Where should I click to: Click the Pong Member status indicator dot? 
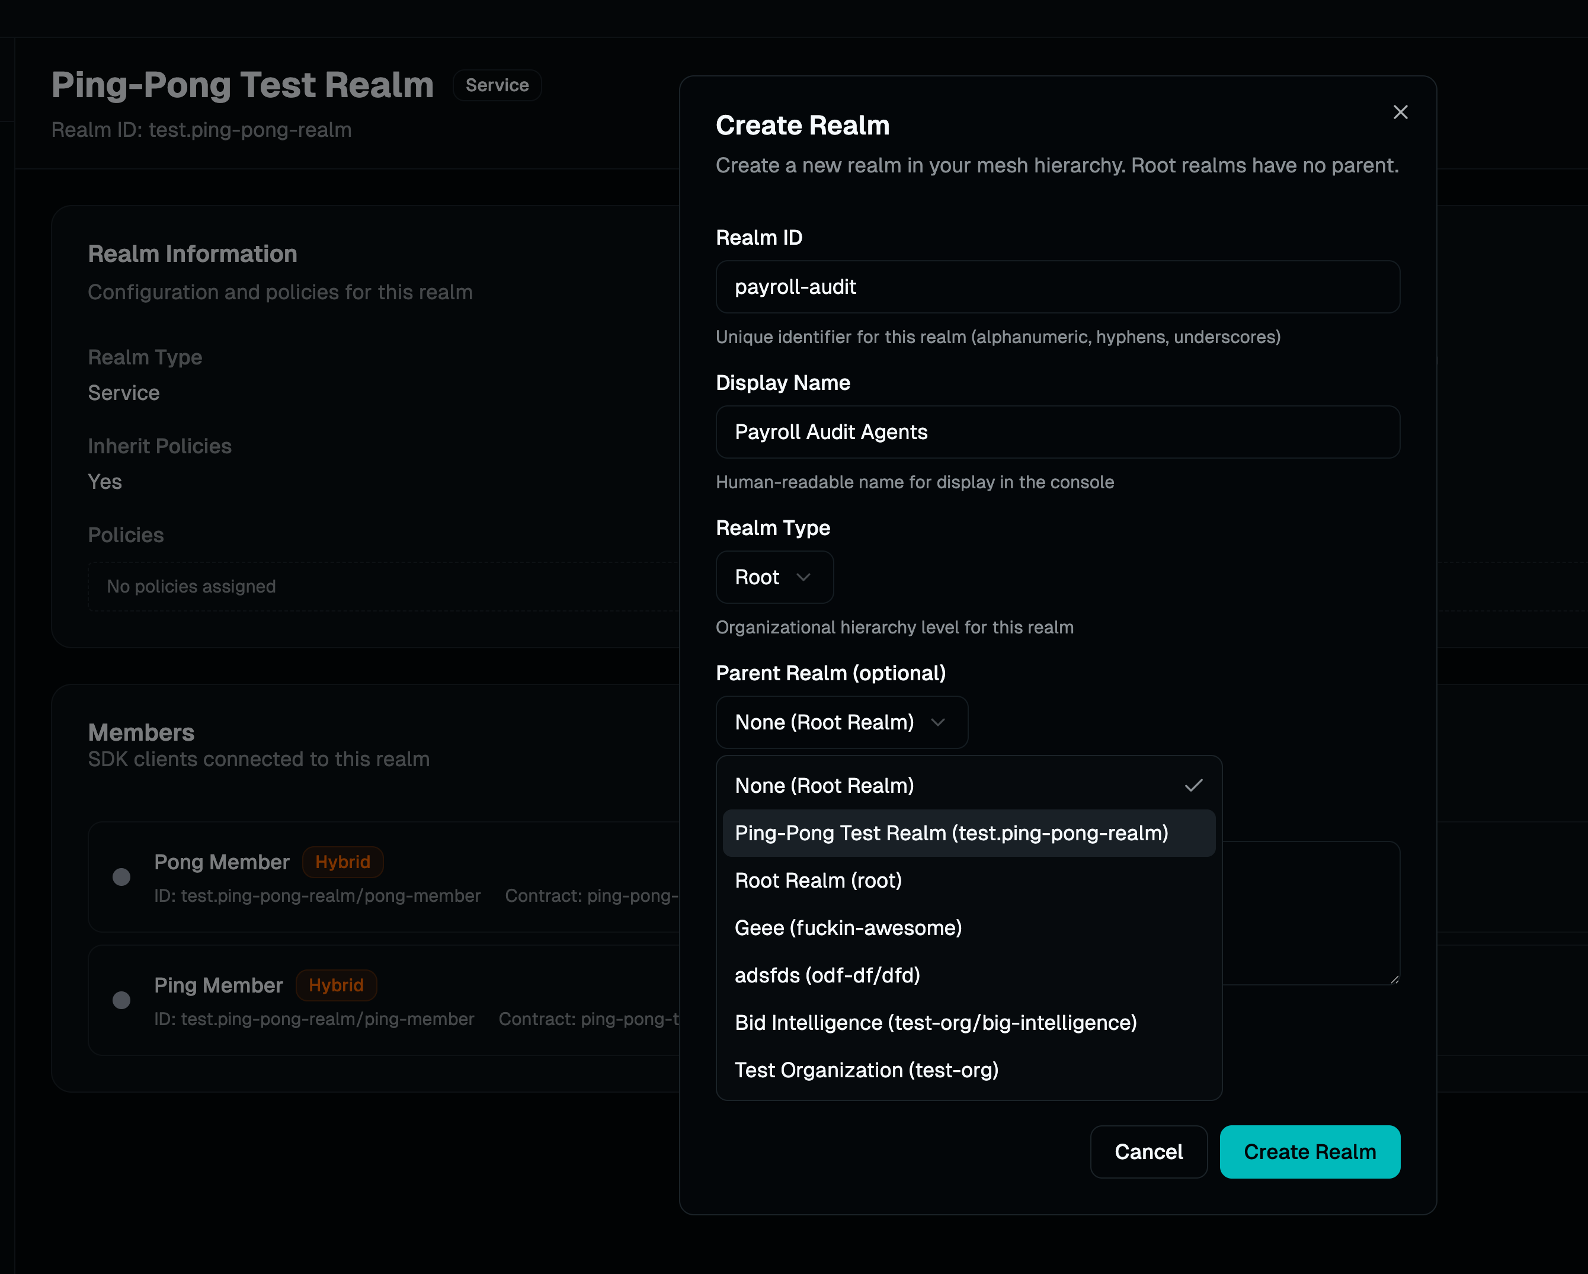coord(121,877)
